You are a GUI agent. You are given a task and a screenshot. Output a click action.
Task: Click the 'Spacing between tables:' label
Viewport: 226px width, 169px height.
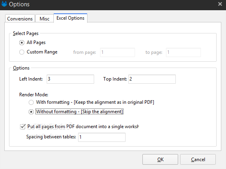pos(51,137)
